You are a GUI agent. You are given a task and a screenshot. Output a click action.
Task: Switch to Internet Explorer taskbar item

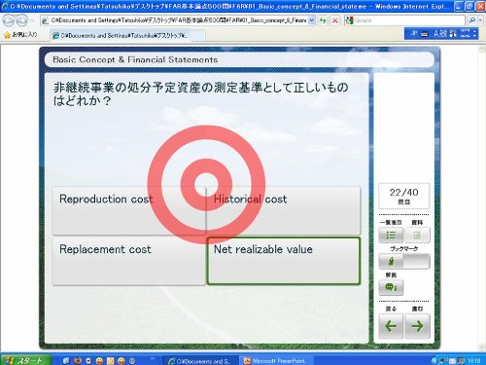click(x=200, y=360)
